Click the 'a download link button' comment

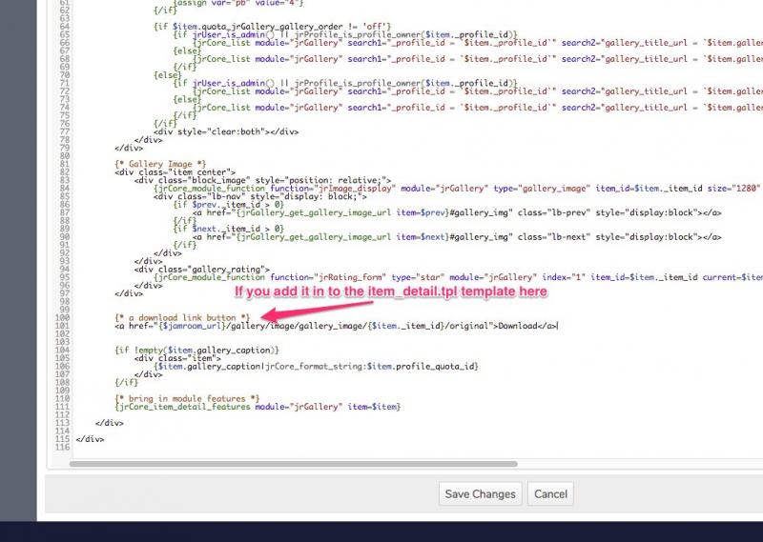pyautogui.click(x=182, y=316)
